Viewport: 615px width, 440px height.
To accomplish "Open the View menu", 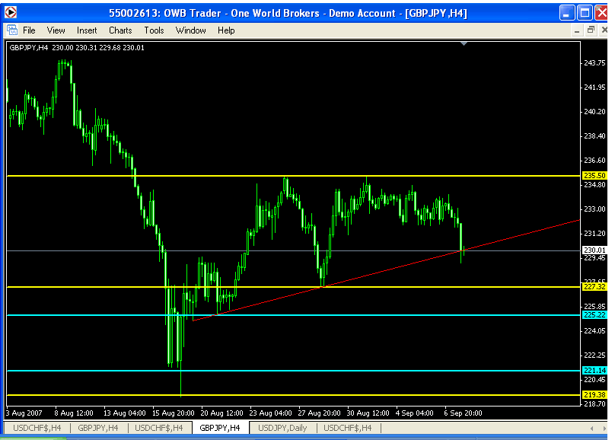I will [x=56, y=30].
